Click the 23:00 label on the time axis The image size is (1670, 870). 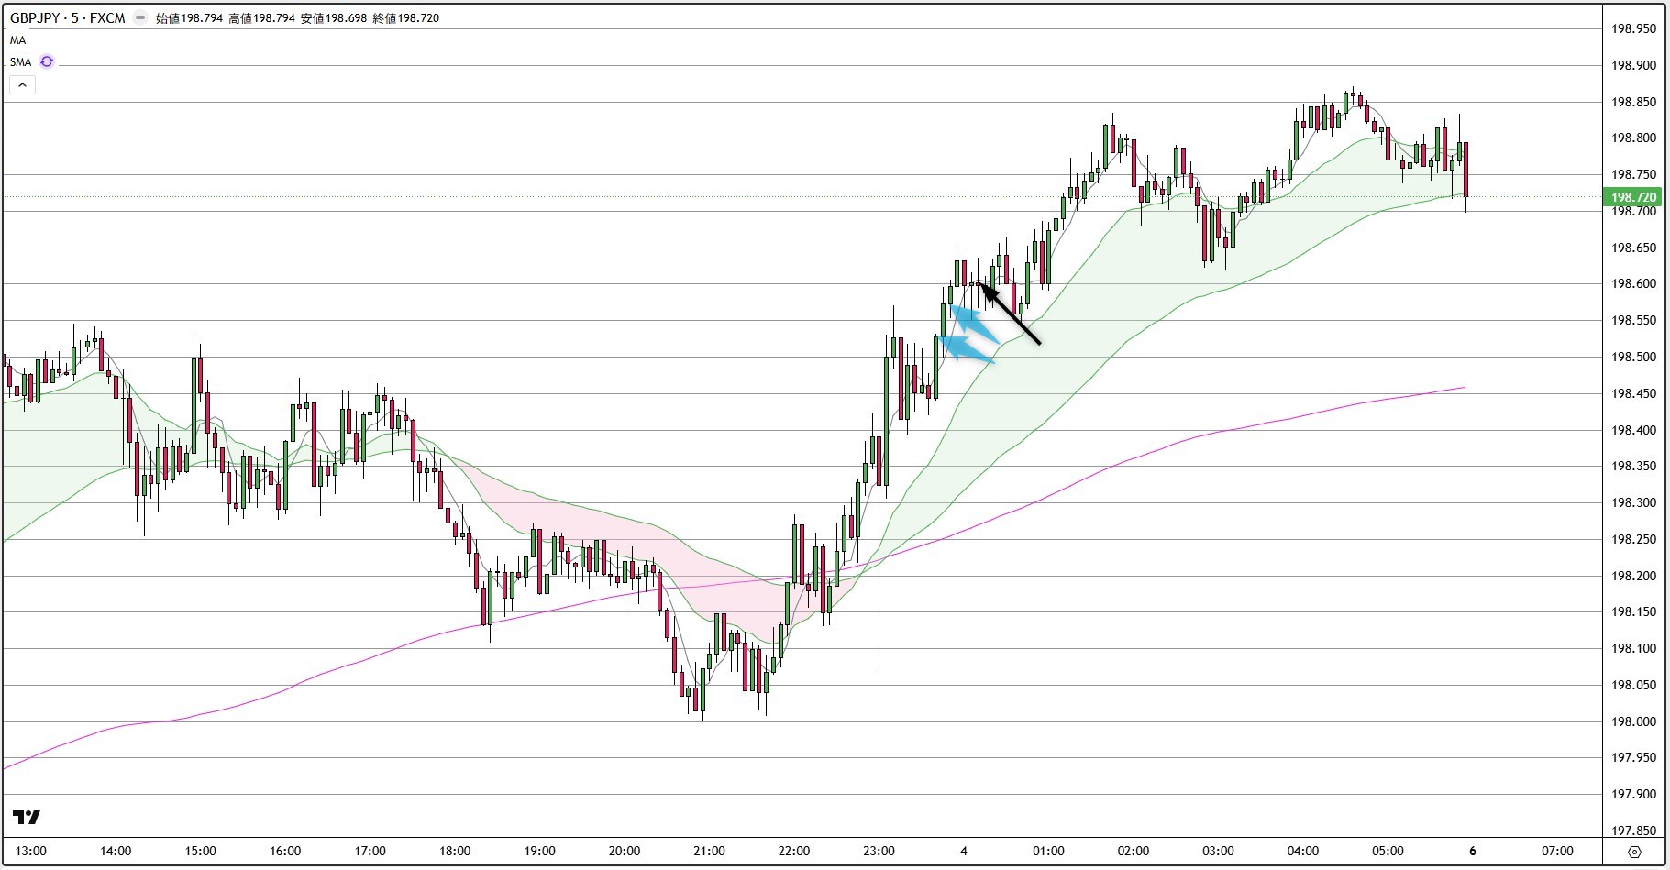click(879, 851)
